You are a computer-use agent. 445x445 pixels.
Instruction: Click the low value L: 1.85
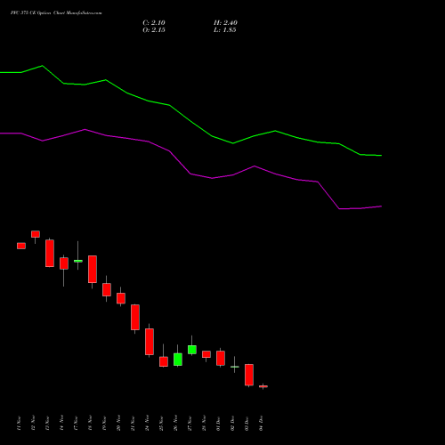tap(225, 30)
